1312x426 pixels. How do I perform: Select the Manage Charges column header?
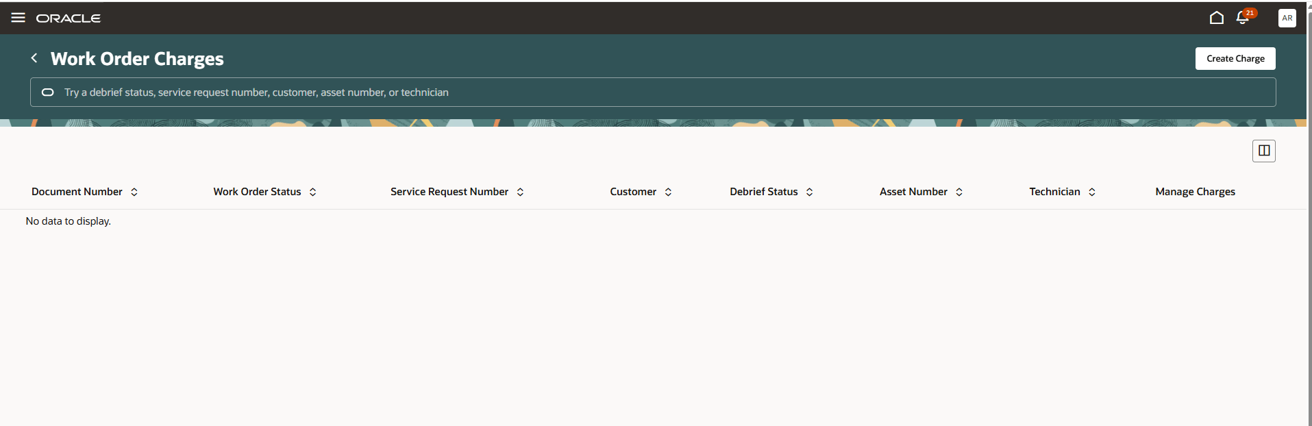1195,192
